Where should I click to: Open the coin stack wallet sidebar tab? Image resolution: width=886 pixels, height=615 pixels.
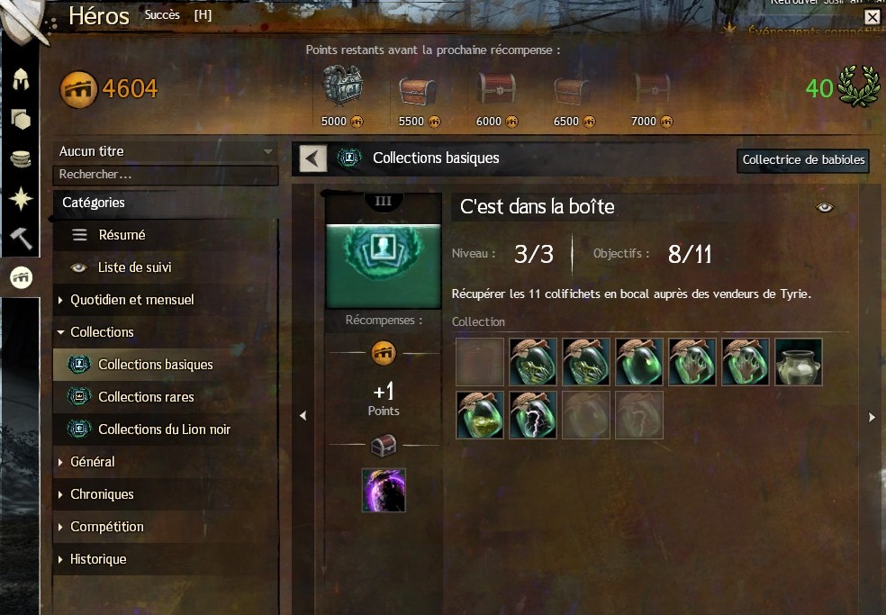pos(21,158)
